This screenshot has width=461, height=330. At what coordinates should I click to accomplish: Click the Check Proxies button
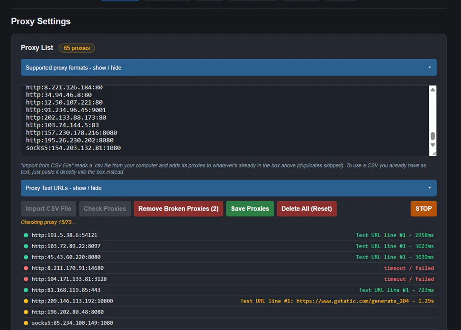[x=105, y=209]
